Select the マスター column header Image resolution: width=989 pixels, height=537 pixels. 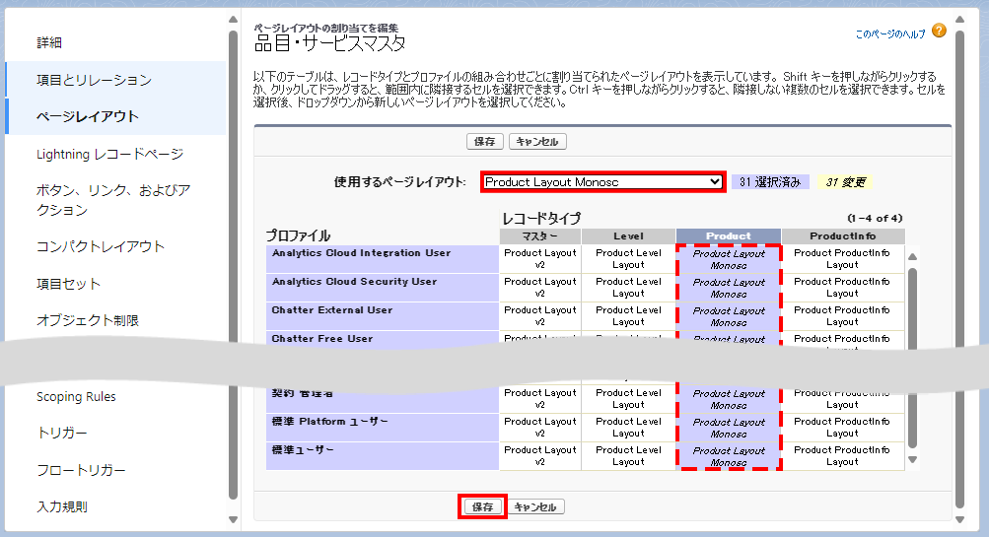pyautogui.click(x=539, y=236)
